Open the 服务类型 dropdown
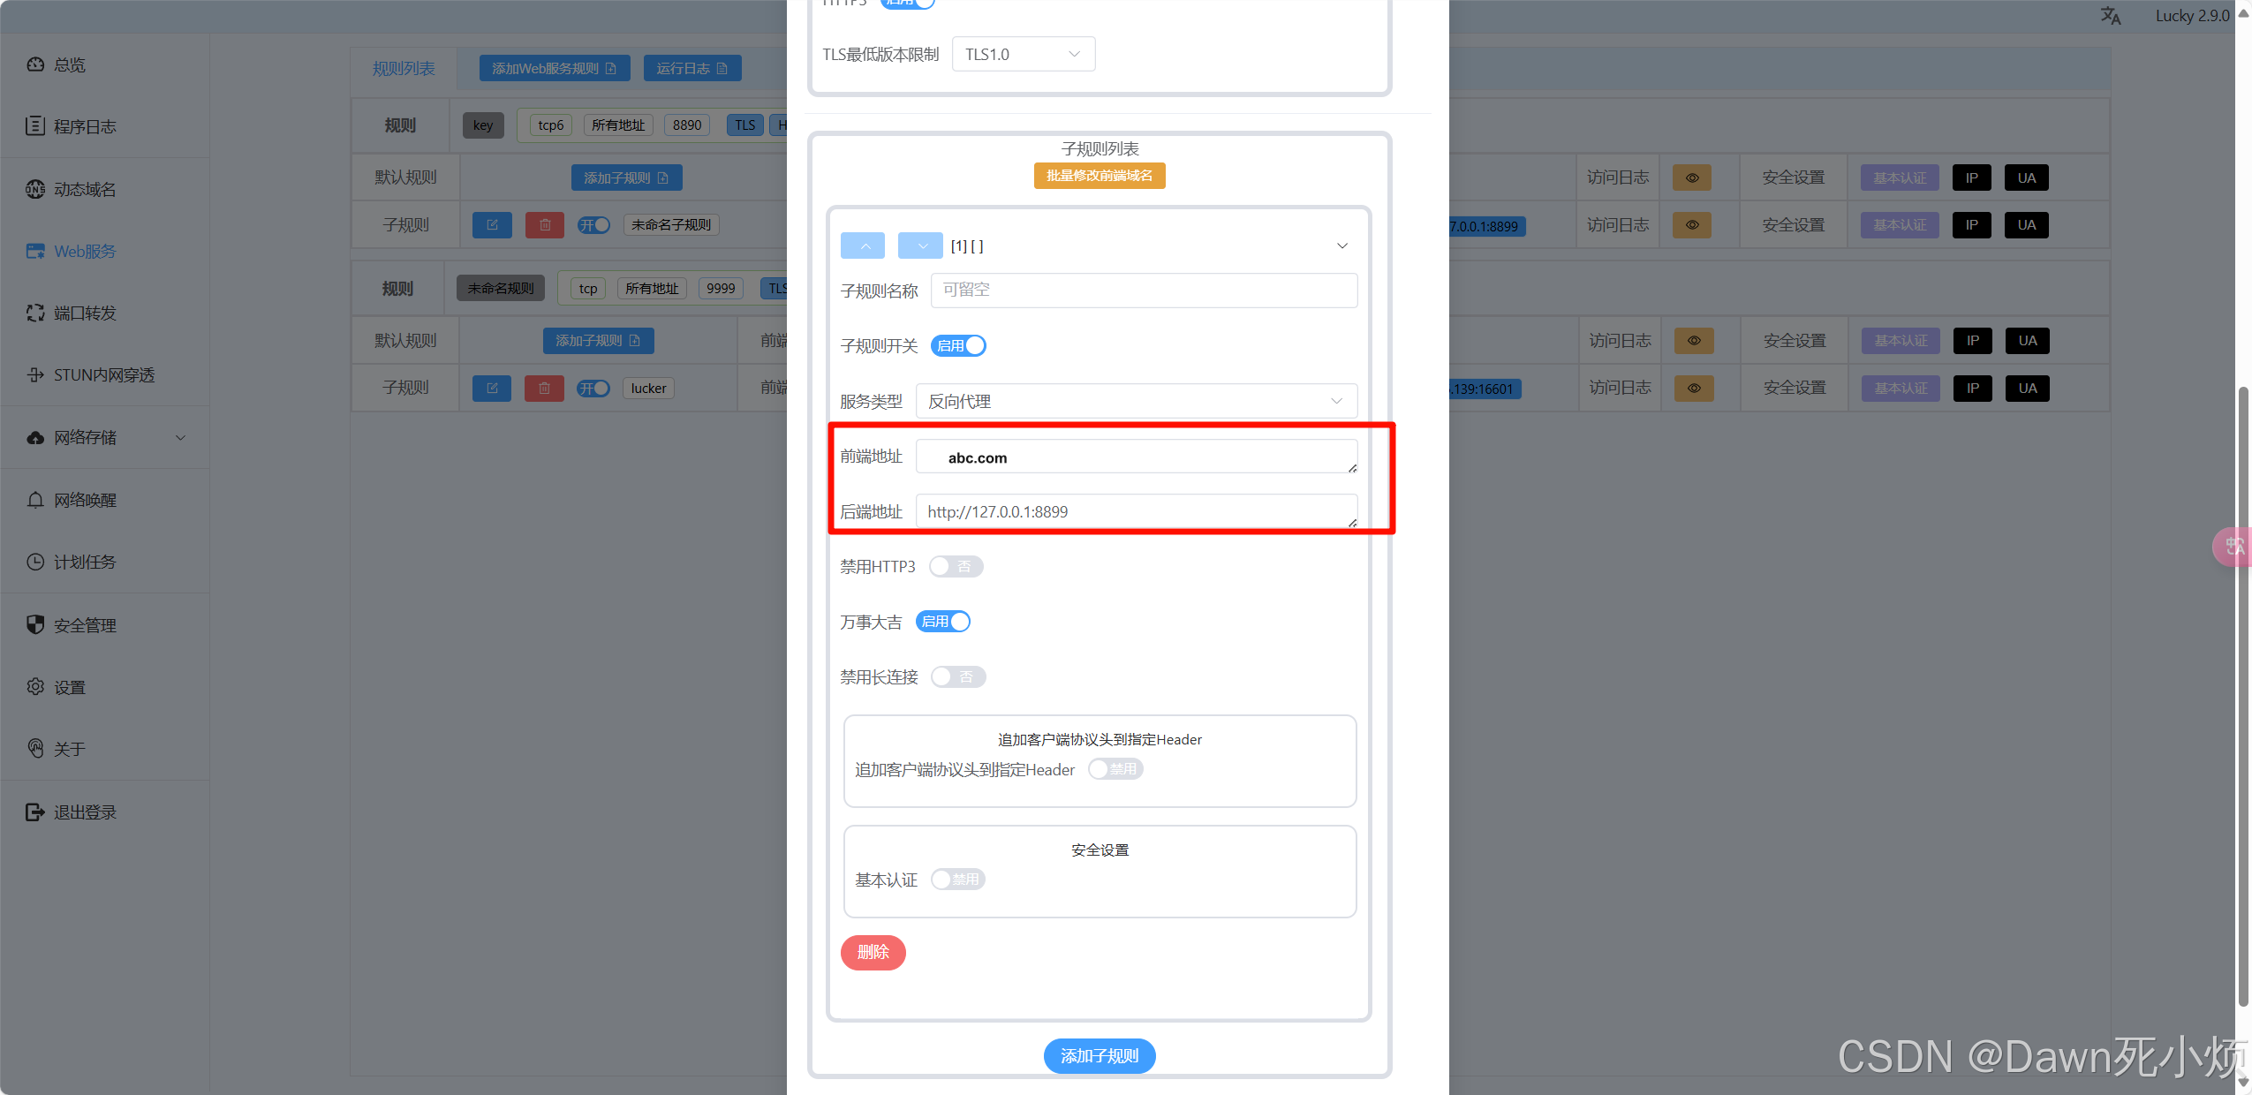 point(1136,401)
